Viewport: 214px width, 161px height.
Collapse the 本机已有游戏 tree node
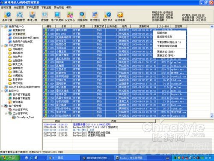coord(2,46)
